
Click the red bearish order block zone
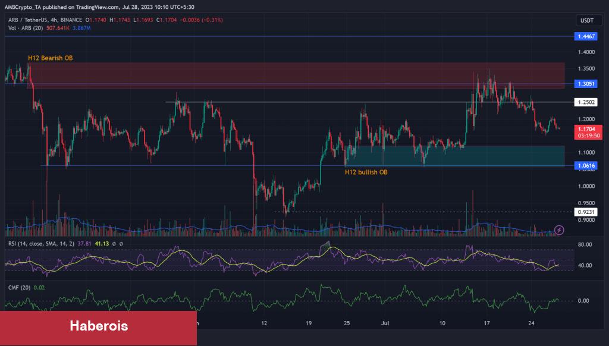click(296, 76)
